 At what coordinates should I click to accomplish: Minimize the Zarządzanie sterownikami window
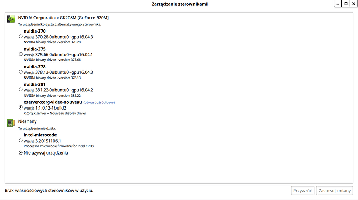(337, 4)
